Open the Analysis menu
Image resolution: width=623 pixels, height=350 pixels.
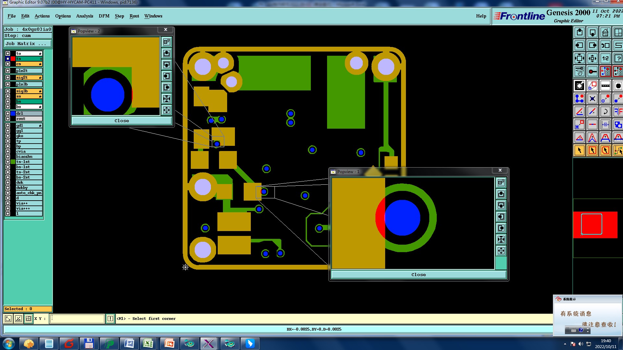coord(84,16)
